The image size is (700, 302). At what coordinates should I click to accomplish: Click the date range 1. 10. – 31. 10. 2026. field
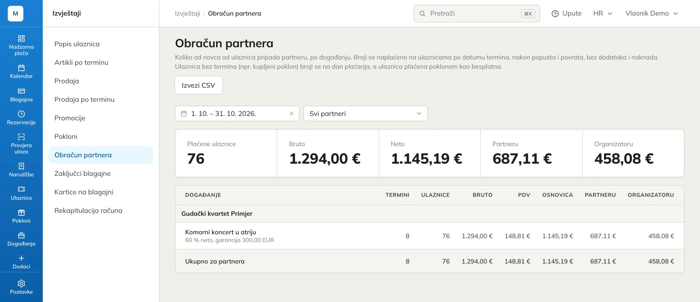point(237,114)
